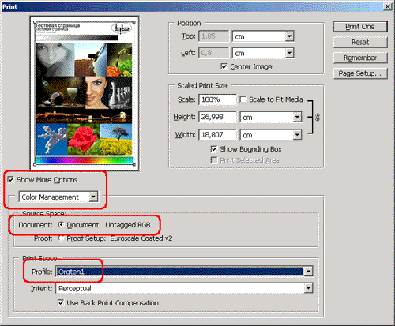This screenshot has height=326, width=395.
Task: Open the Top position units dropdown
Action: pyautogui.click(x=263, y=36)
